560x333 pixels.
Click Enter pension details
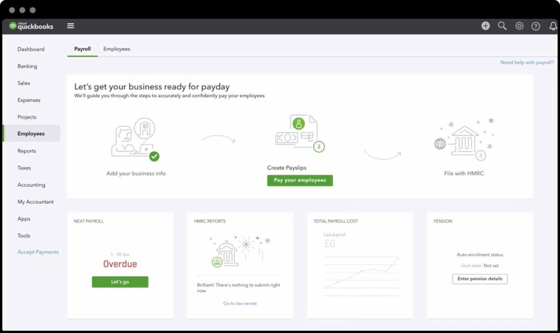click(x=480, y=279)
